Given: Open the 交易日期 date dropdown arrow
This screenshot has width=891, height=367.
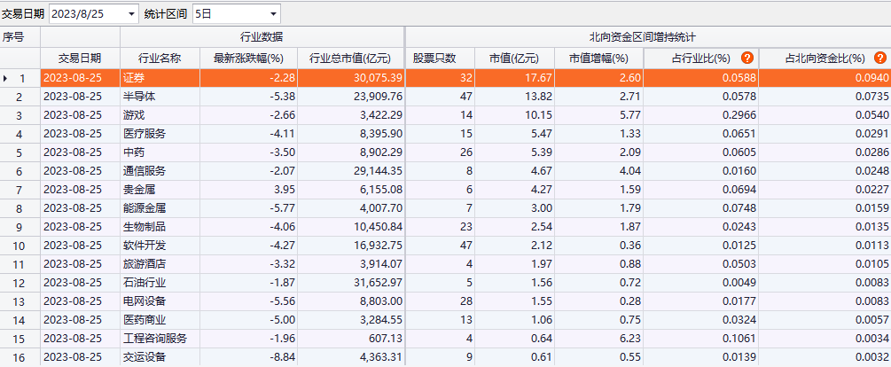Looking at the screenshot, I should 132,14.
